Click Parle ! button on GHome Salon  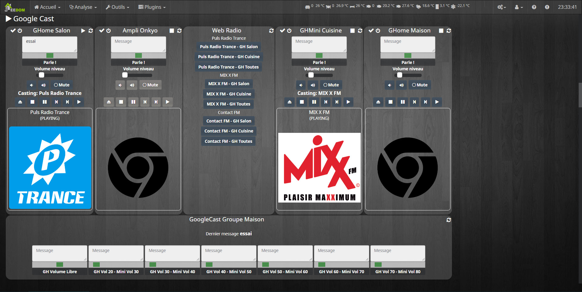pyautogui.click(x=50, y=62)
